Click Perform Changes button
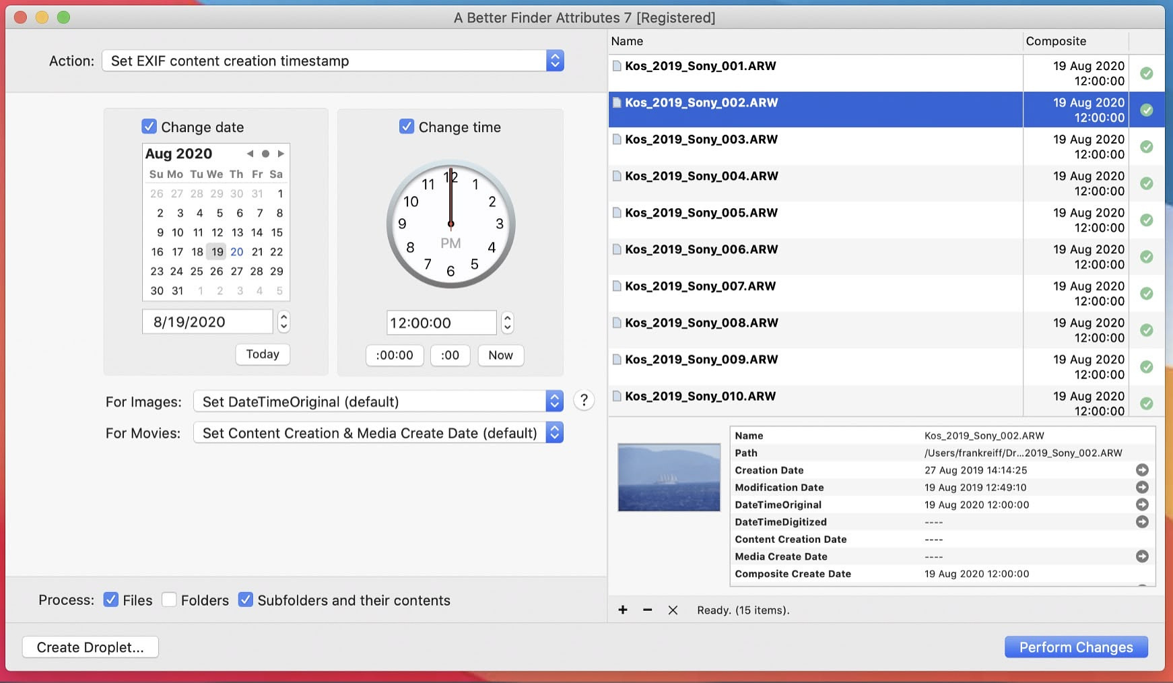1173x683 pixels. point(1076,647)
